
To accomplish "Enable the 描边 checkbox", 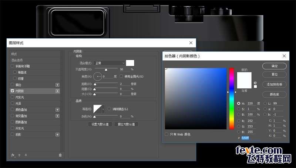I will point(13,85).
